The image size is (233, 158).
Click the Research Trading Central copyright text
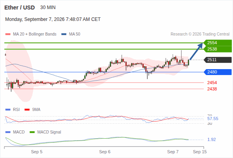click(200, 34)
